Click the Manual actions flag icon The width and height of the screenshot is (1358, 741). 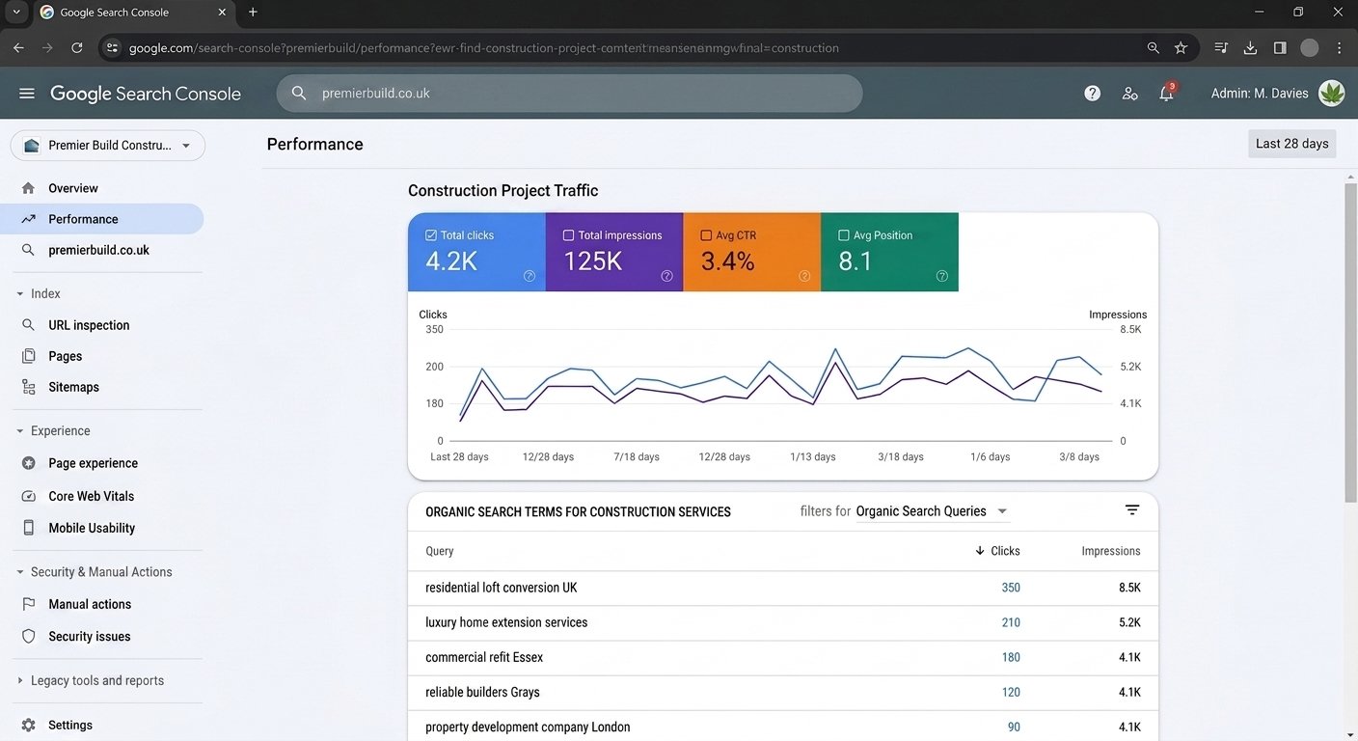28,604
